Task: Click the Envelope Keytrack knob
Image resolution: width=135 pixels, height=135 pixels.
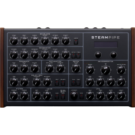Action: pos(55,41)
